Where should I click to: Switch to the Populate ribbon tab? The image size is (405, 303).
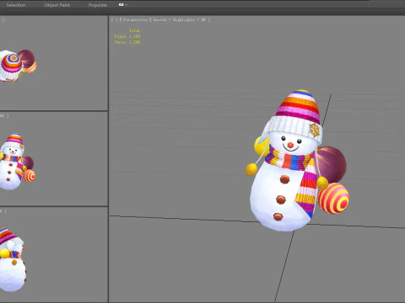98,5
